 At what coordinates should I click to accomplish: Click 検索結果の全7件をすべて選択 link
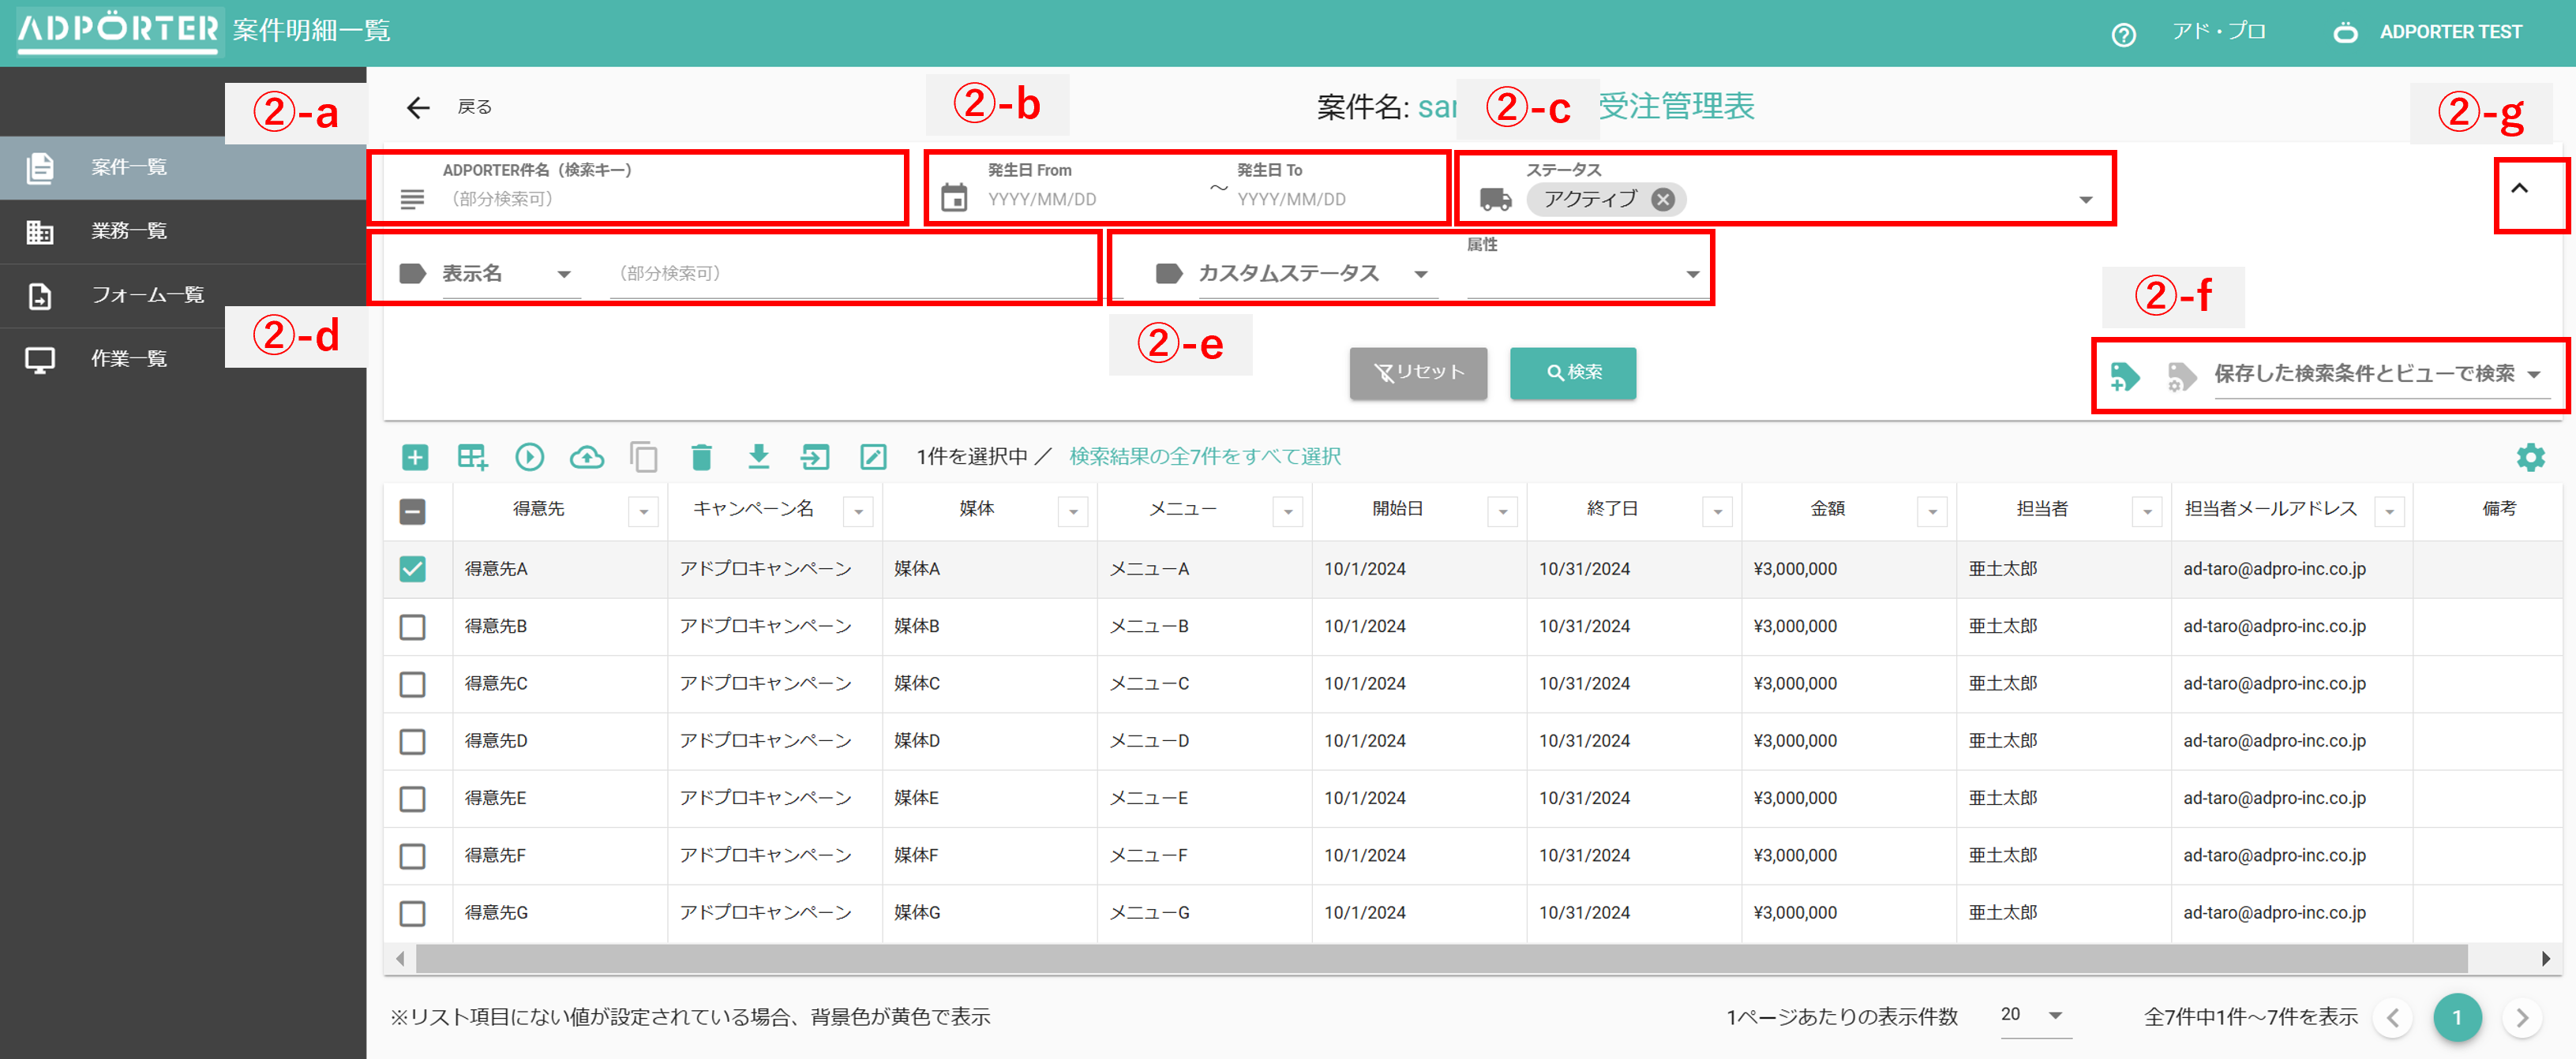1204,457
